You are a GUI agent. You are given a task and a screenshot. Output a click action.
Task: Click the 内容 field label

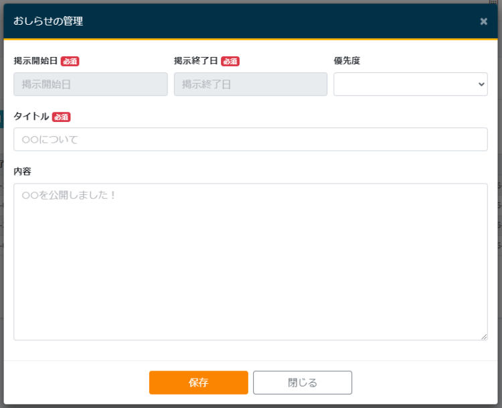click(22, 172)
